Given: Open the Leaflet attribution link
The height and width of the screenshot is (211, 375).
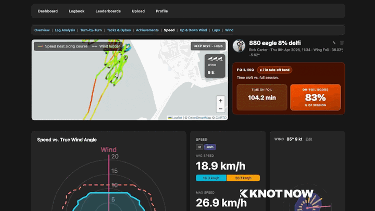Looking at the screenshot, I should coord(175,118).
